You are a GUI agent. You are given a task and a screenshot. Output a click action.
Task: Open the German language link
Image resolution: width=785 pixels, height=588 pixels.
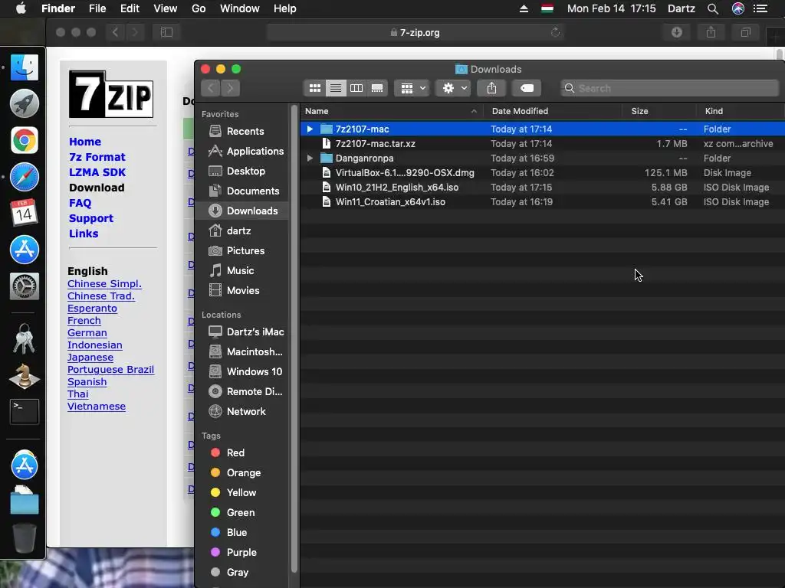click(87, 333)
